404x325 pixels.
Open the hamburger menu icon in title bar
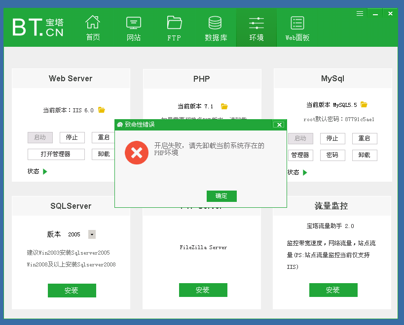point(360,13)
